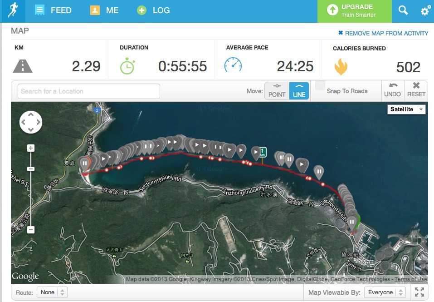Open the Satellite map type dropdown
The width and height of the screenshot is (434, 302).
pyautogui.click(x=406, y=109)
